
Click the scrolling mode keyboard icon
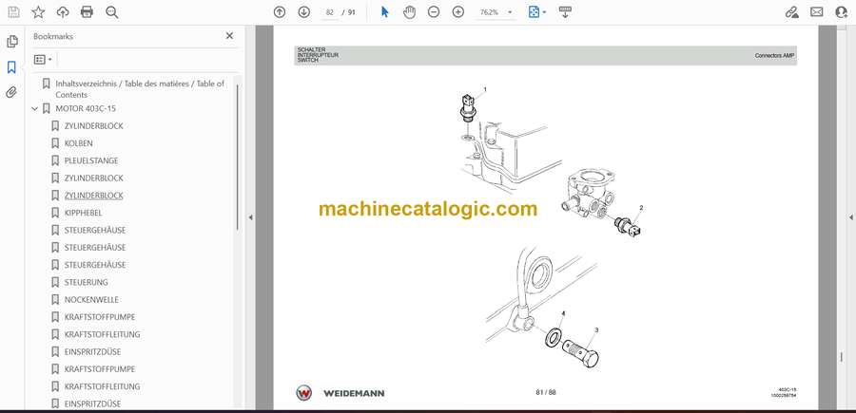[x=565, y=12]
